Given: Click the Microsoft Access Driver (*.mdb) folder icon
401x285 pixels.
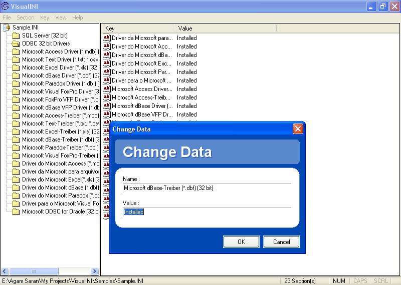Looking at the screenshot, I should pos(16,51).
